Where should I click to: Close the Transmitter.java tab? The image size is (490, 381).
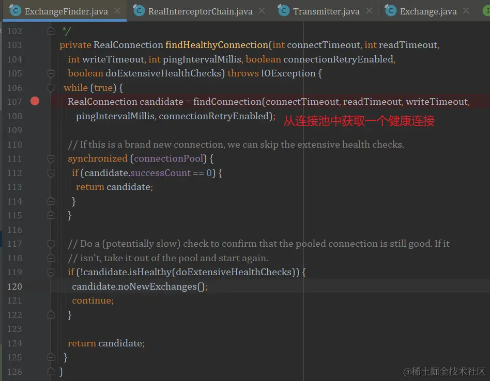369,11
